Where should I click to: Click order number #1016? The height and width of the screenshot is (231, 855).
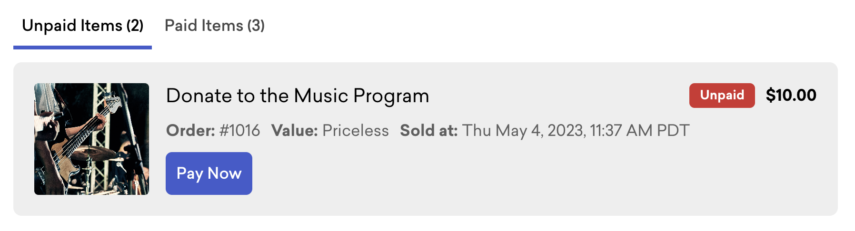[x=239, y=130]
